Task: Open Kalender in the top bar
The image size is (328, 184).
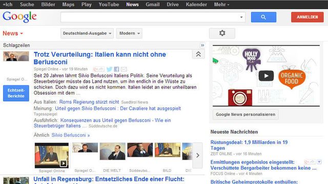Action: coord(196,5)
